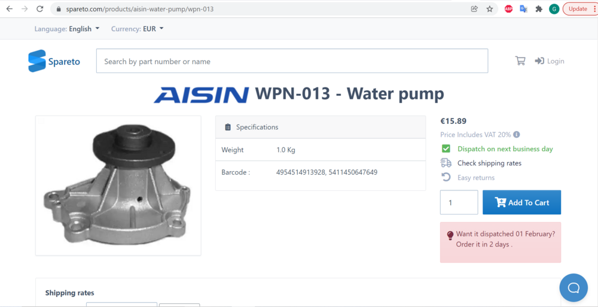
Task: Click the shipping truck icon
Action: click(x=446, y=163)
